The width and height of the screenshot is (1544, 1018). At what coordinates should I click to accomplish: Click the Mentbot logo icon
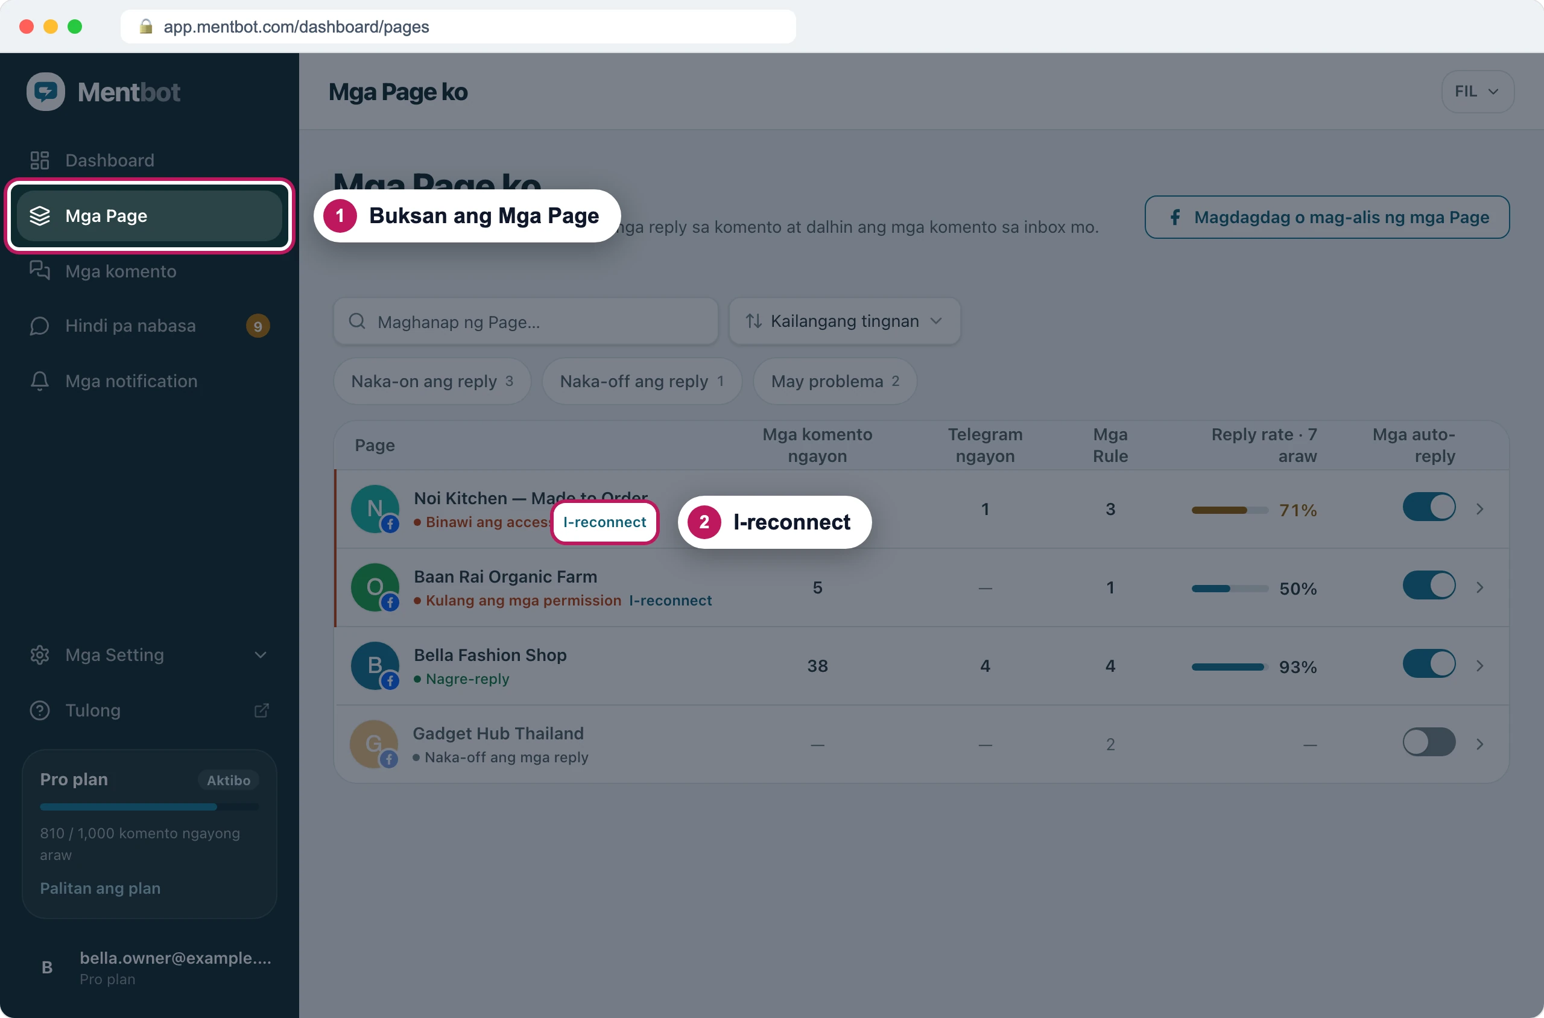45,92
